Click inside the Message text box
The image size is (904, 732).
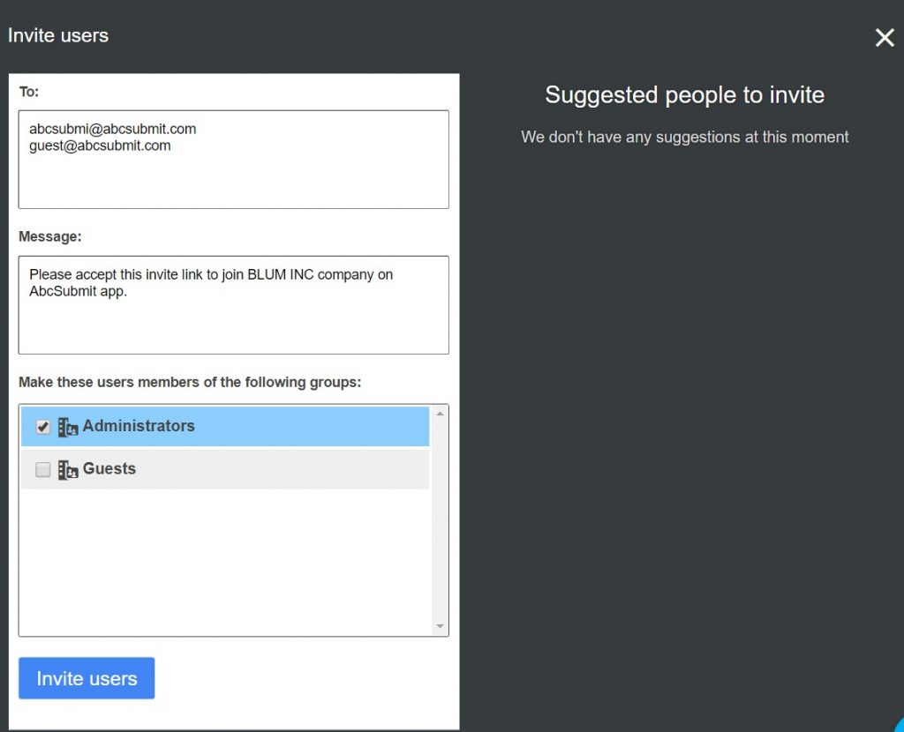point(233,325)
